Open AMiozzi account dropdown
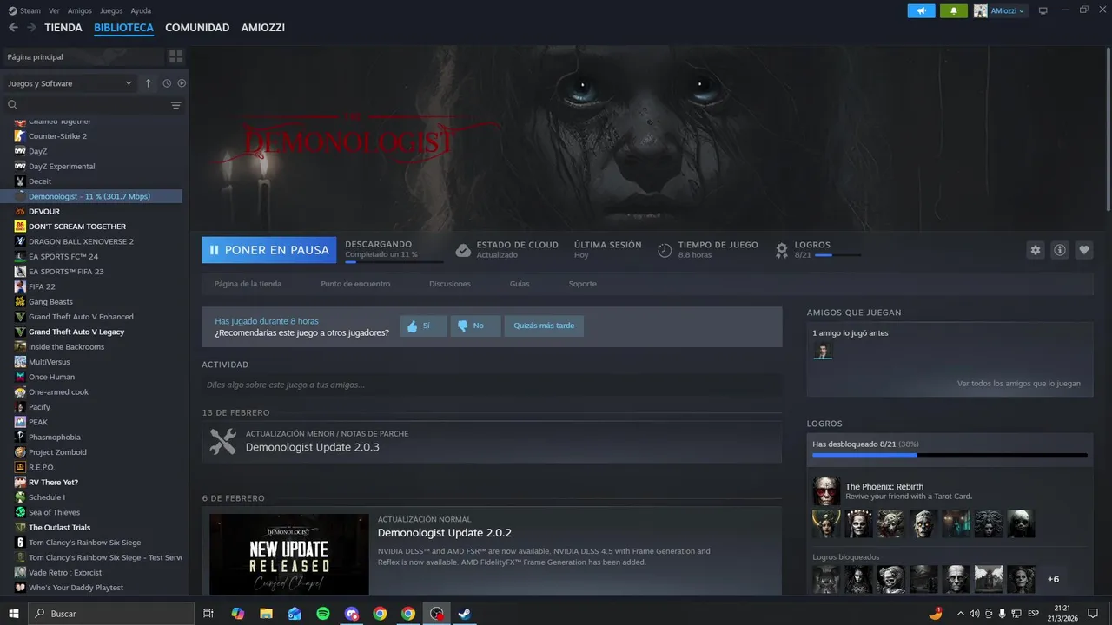Viewport: 1112px width, 625px height. tap(1001, 10)
